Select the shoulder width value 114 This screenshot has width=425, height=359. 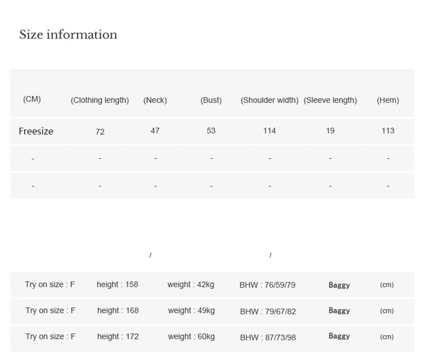270,131
